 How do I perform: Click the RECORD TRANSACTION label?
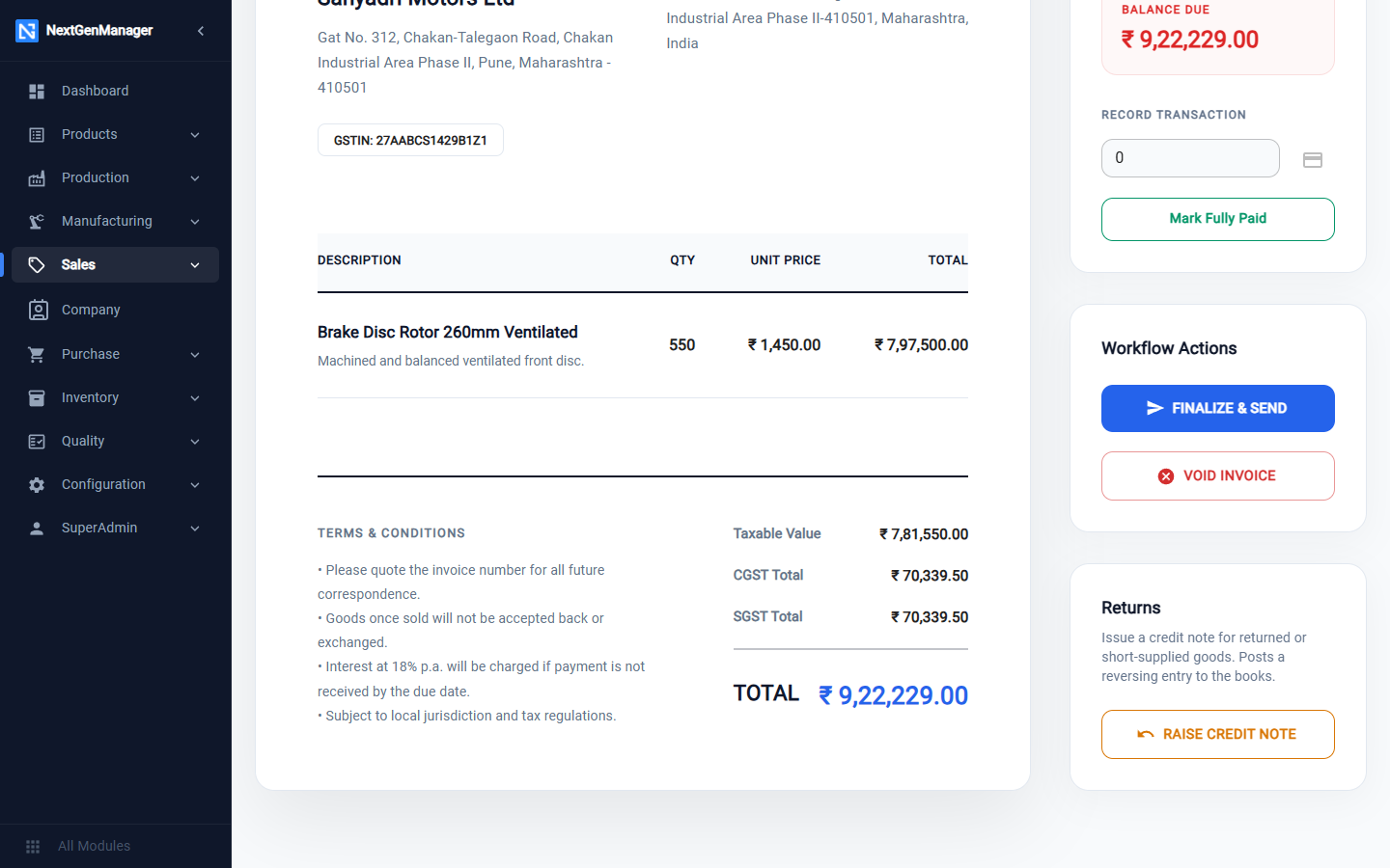(x=1174, y=115)
